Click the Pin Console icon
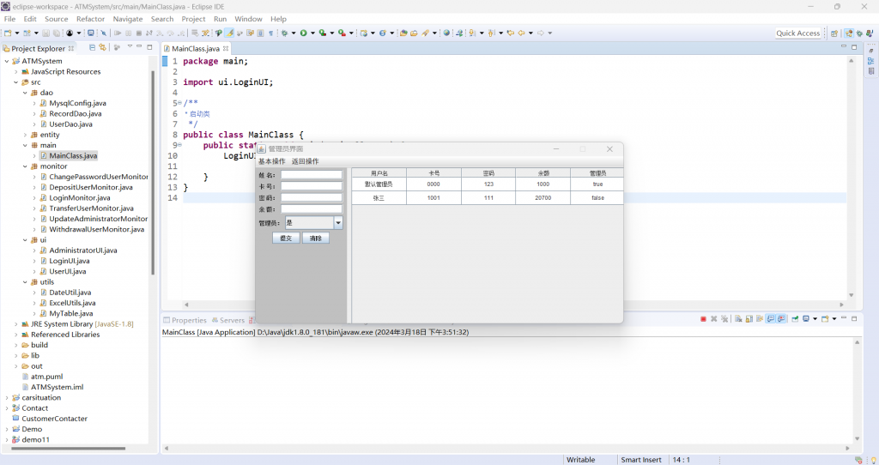This screenshot has width=879, height=465. [x=795, y=319]
